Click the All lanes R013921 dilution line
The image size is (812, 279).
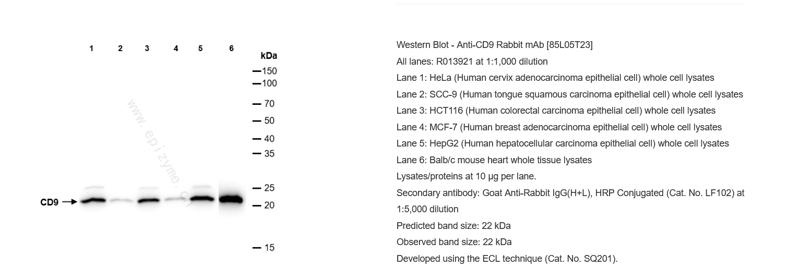472,62
